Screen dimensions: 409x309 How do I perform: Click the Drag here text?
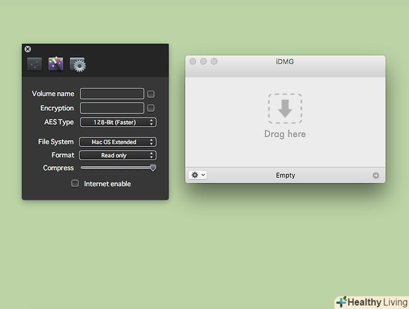click(285, 134)
